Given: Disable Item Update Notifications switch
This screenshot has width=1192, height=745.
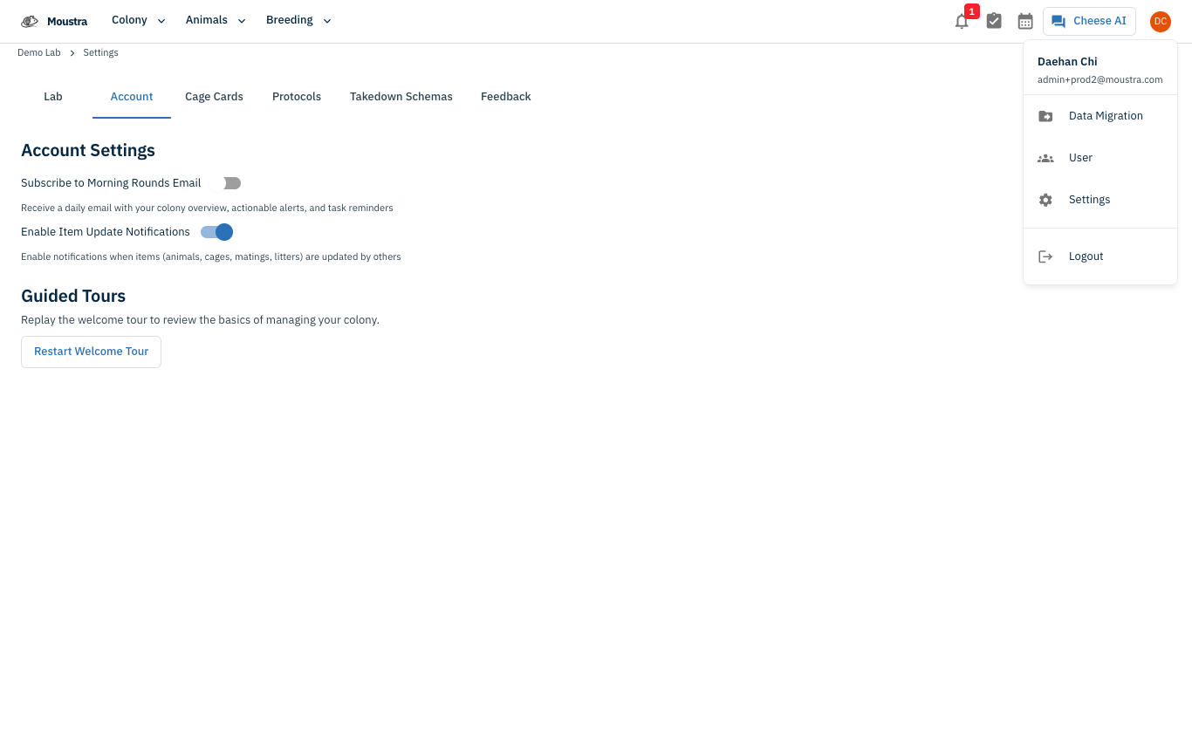Looking at the screenshot, I should 216,232.
